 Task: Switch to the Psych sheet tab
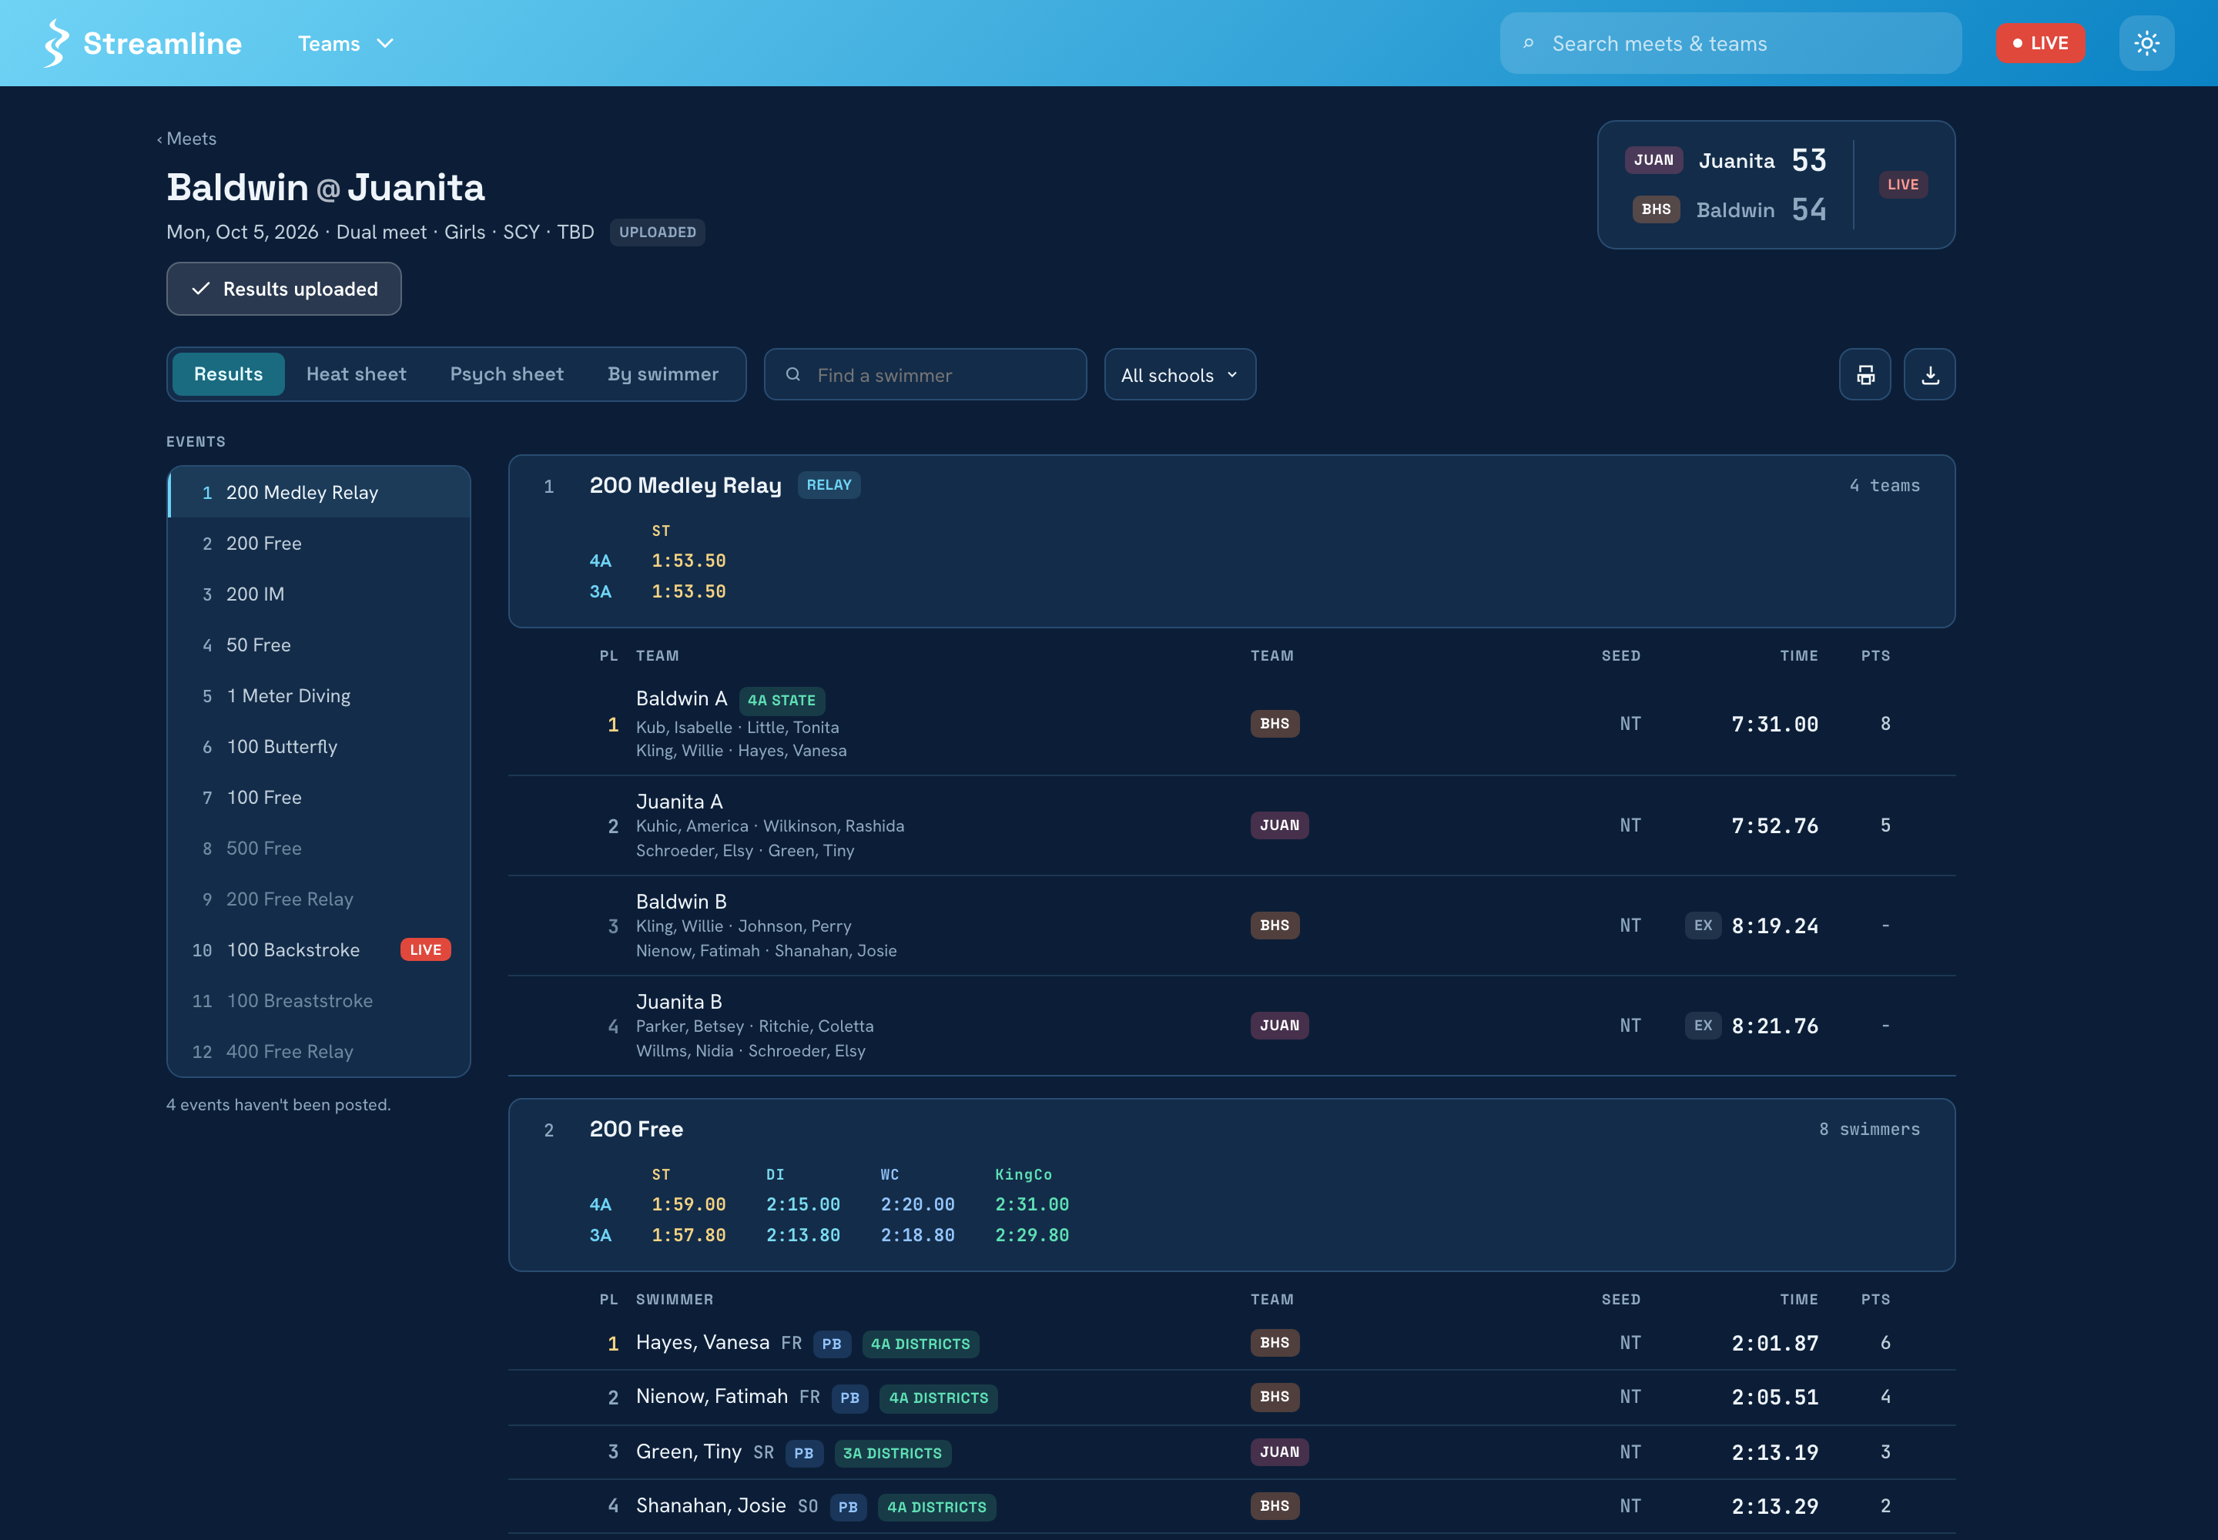coord(507,374)
